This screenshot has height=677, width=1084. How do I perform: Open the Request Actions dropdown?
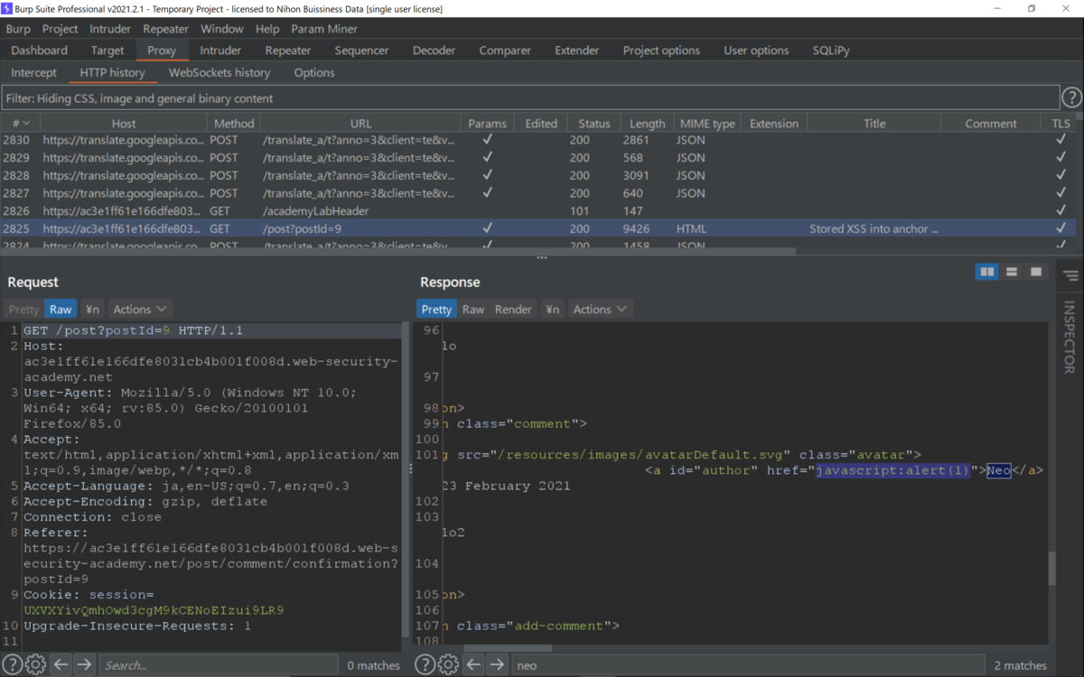coord(138,309)
